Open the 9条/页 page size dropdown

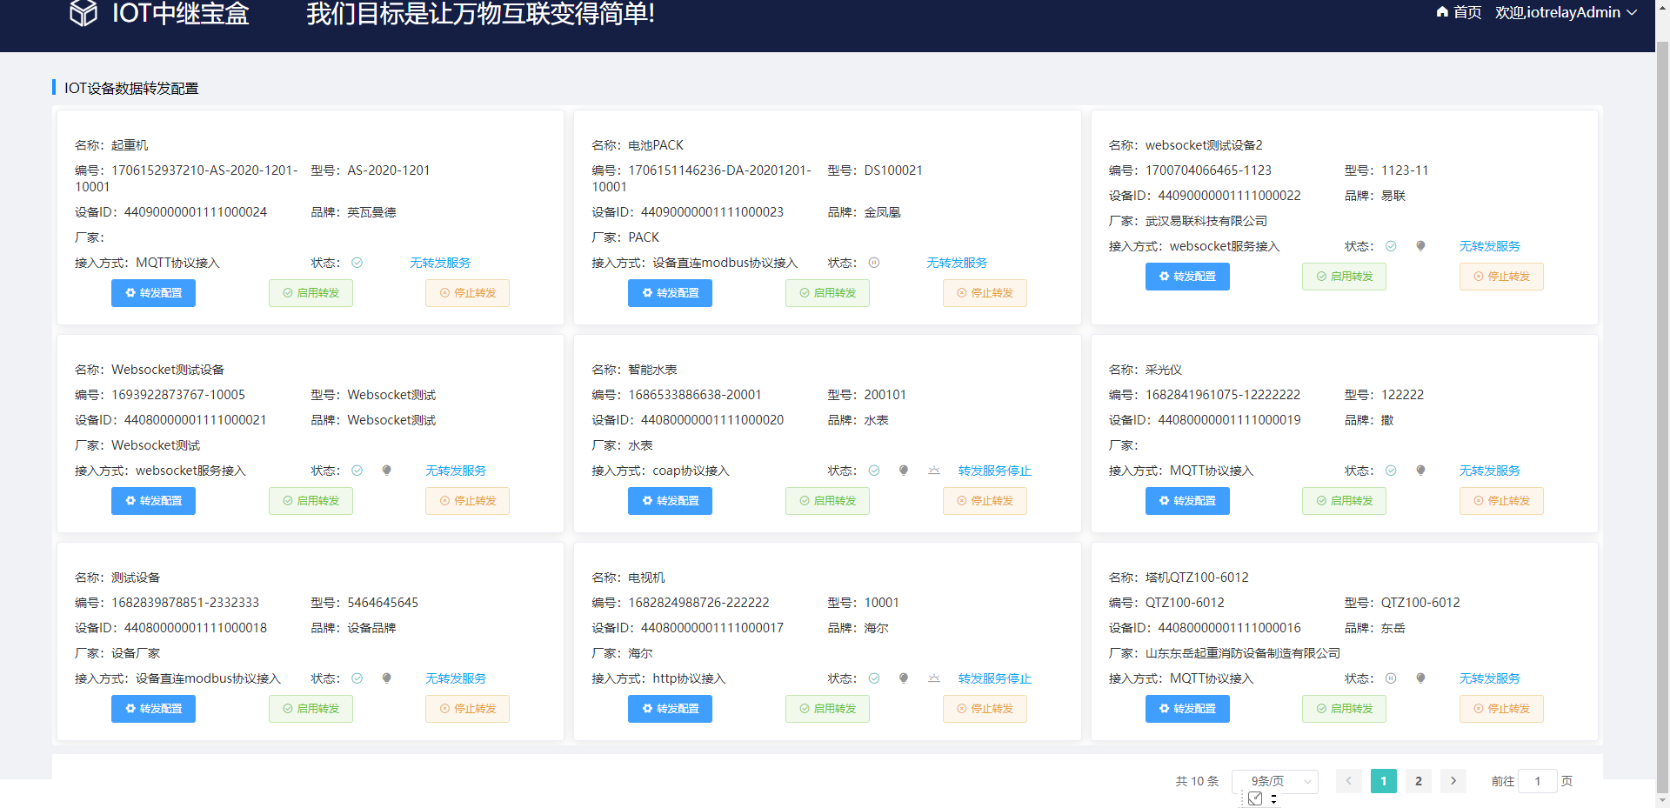tap(1274, 781)
